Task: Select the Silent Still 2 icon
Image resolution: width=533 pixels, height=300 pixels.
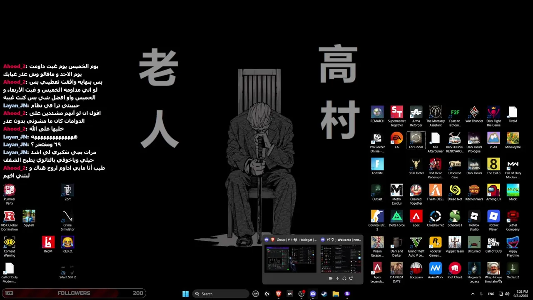Action: point(67,271)
